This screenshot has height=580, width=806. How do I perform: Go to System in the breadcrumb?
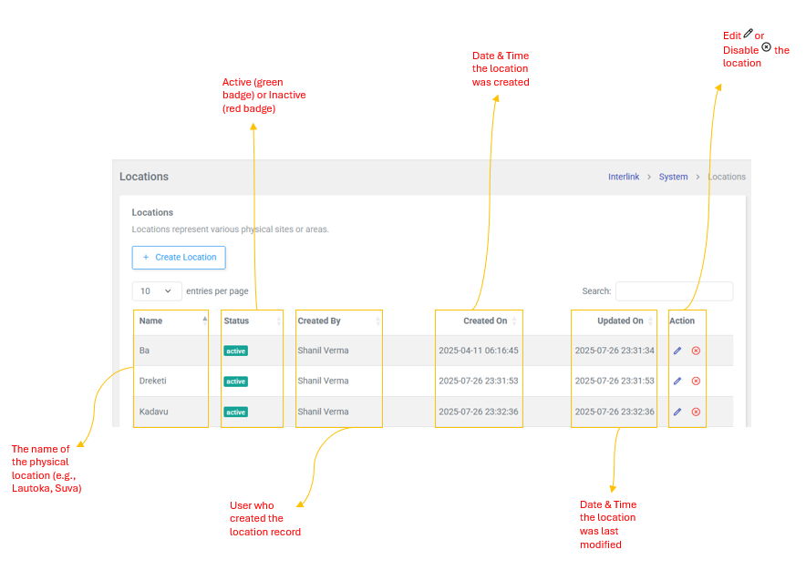[x=673, y=177]
